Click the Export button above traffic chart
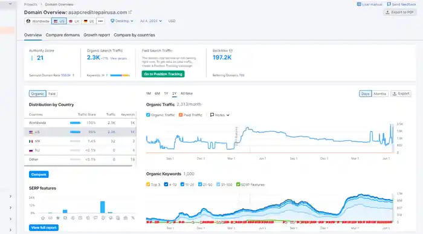This screenshot has width=423, height=234. (401, 94)
